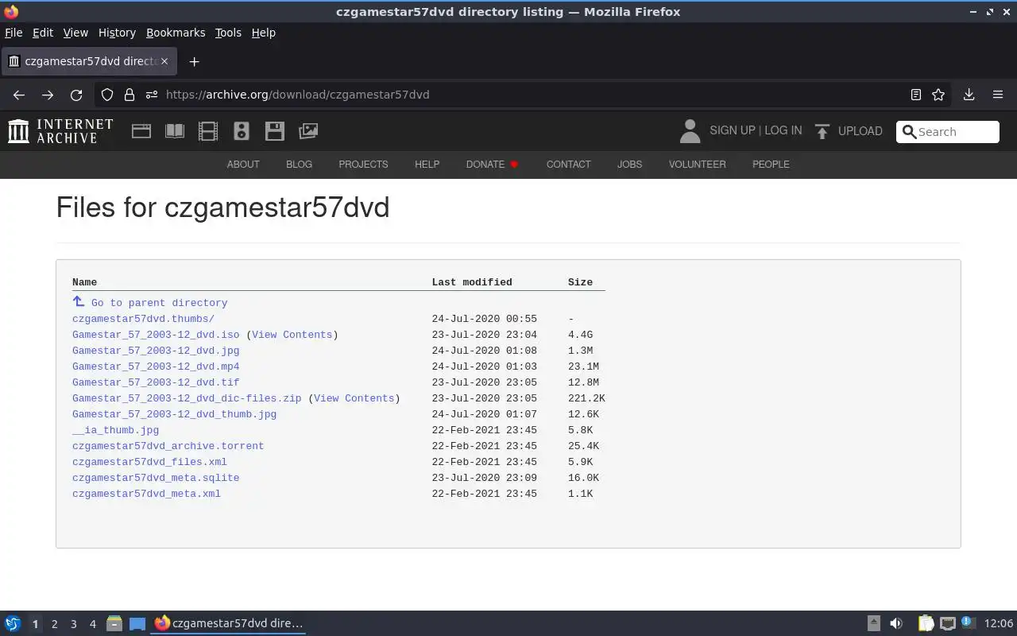1017x636 pixels.
Task: Open the Tools menu
Action: click(228, 33)
